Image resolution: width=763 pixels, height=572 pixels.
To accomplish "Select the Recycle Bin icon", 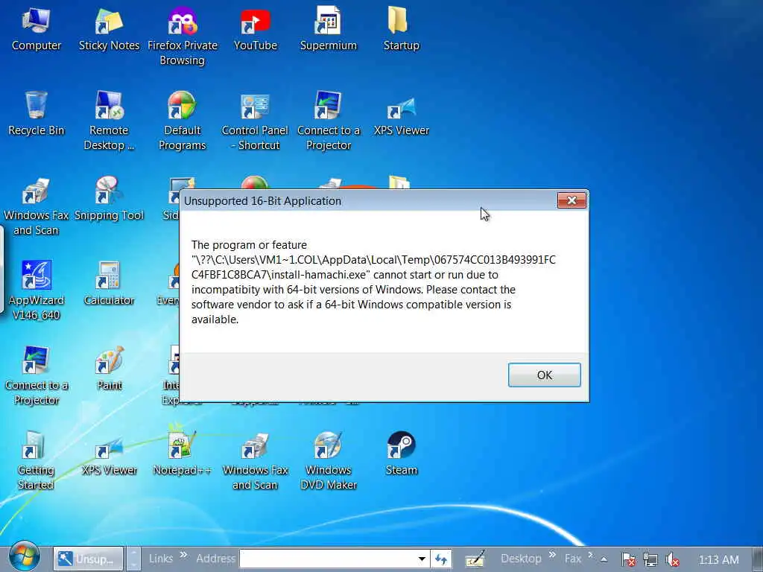I will [x=36, y=114].
